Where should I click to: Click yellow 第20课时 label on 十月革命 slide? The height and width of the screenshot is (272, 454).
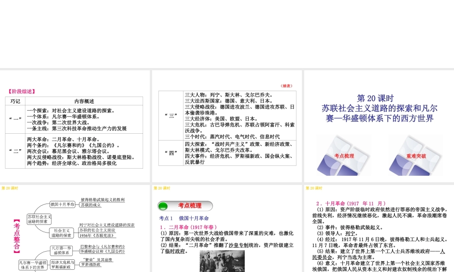pyautogui.click(x=314, y=188)
